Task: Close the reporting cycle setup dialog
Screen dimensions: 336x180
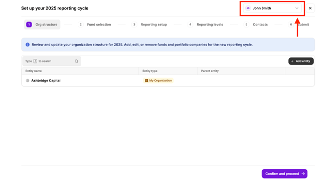Action: pos(310,8)
